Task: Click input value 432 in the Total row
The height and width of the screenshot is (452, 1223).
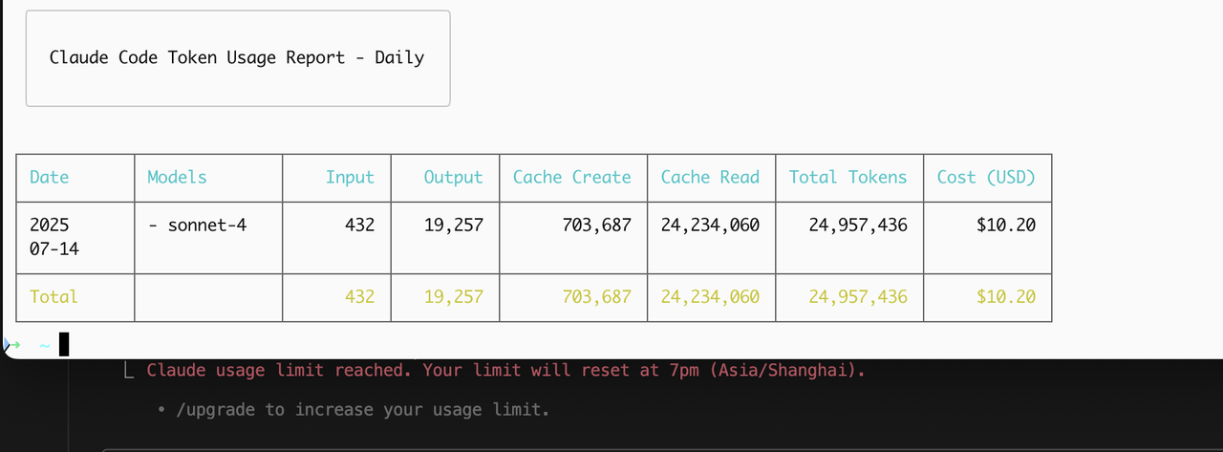Action: coord(360,296)
